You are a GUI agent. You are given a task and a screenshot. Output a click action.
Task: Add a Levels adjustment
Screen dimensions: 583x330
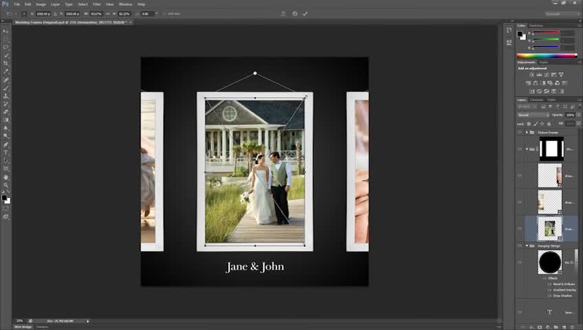click(x=539, y=75)
